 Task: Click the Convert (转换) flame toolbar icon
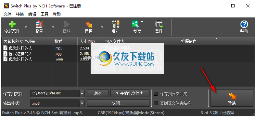click(x=89, y=25)
